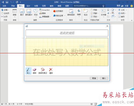Image resolution: width=134 pixels, height=106 pixels.
Task: Click the lightbulb tell-me icon
Action: [x=103, y=6]
